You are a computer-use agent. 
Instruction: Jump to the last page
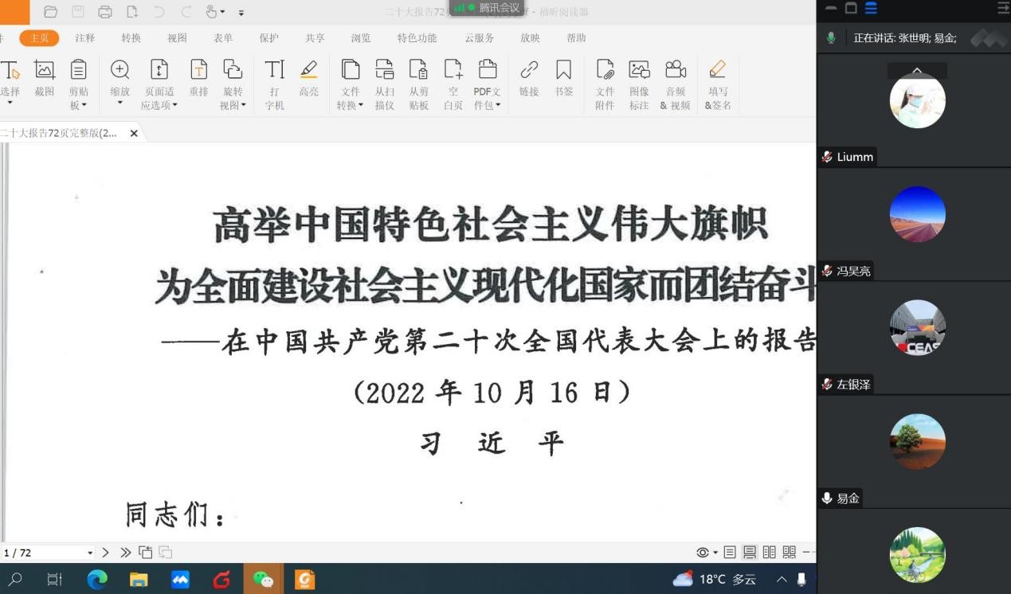point(125,553)
